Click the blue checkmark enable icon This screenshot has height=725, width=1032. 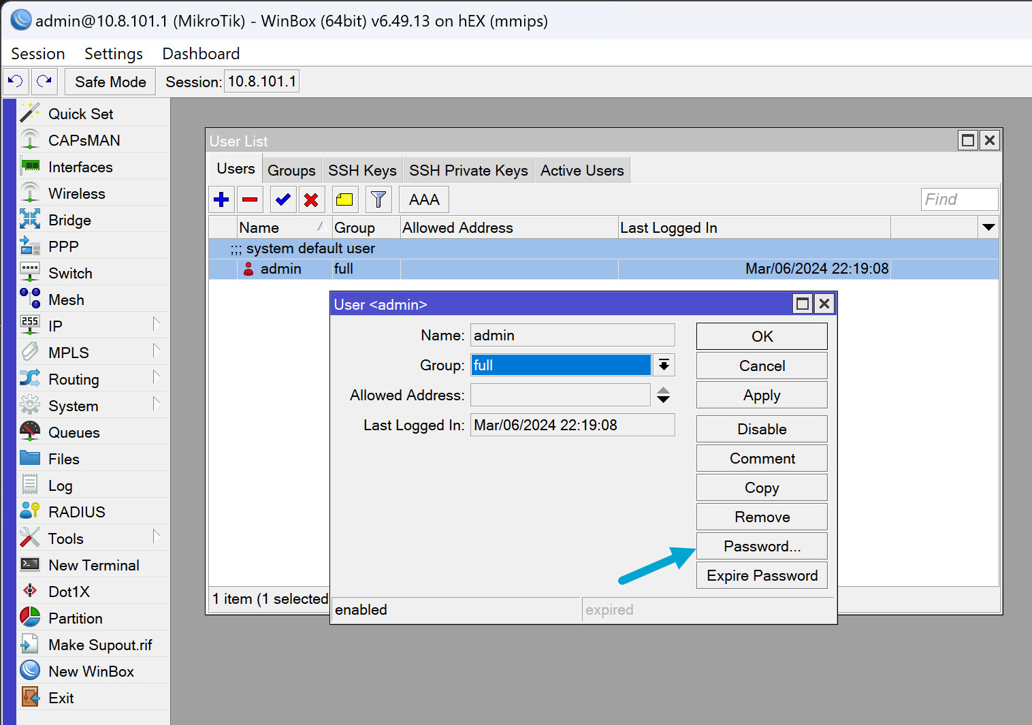(x=283, y=199)
